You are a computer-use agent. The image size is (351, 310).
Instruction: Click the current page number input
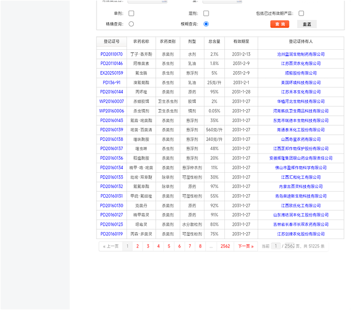point(276,246)
